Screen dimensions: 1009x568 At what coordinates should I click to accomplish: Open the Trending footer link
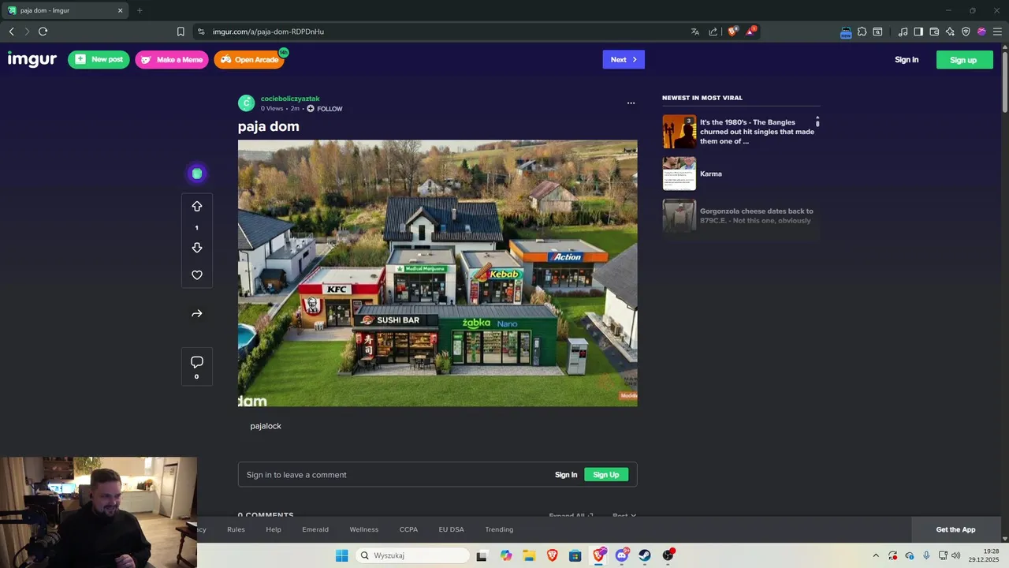[x=499, y=529]
